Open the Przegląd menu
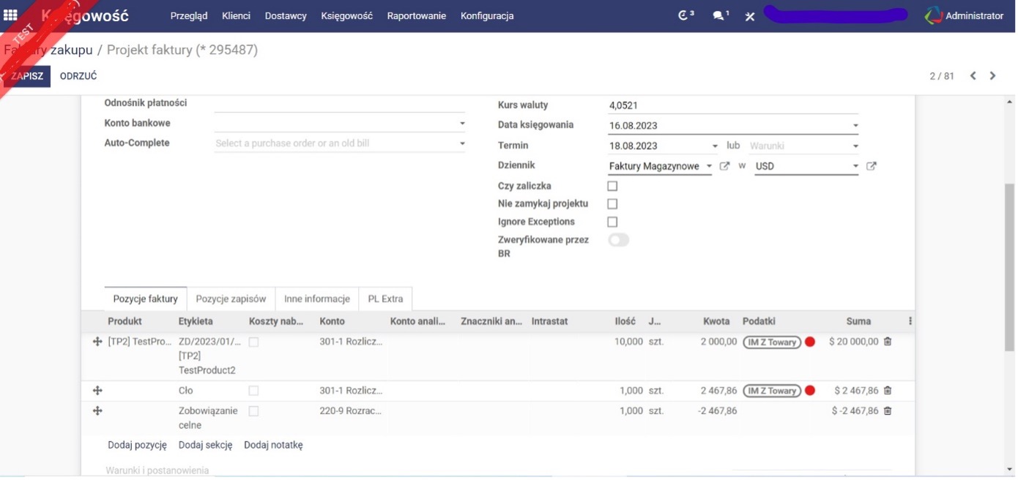 click(189, 16)
